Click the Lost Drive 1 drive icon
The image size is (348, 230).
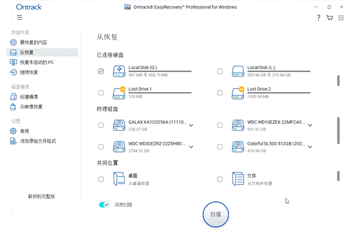coord(119,93)
